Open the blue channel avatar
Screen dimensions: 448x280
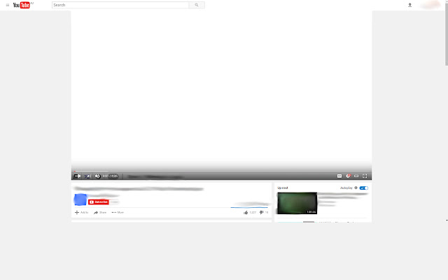coord(80,199)
